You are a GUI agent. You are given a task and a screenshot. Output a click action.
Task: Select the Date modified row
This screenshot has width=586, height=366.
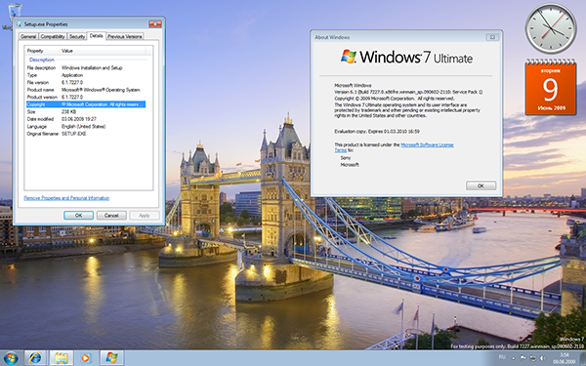click(x=86, y=119)
